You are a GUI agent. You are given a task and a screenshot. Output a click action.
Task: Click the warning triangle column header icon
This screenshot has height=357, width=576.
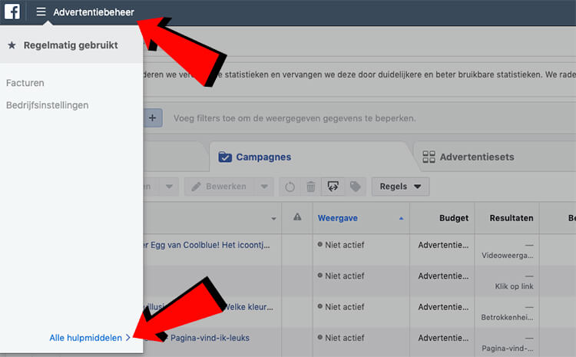pos(297,218)
